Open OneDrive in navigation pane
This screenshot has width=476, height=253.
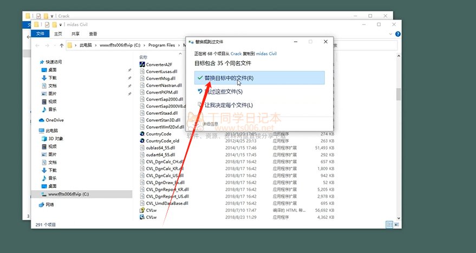point(54,120)
